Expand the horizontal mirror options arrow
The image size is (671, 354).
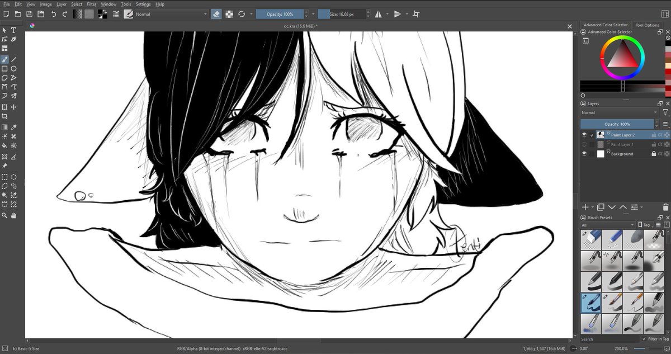(388, 14)
